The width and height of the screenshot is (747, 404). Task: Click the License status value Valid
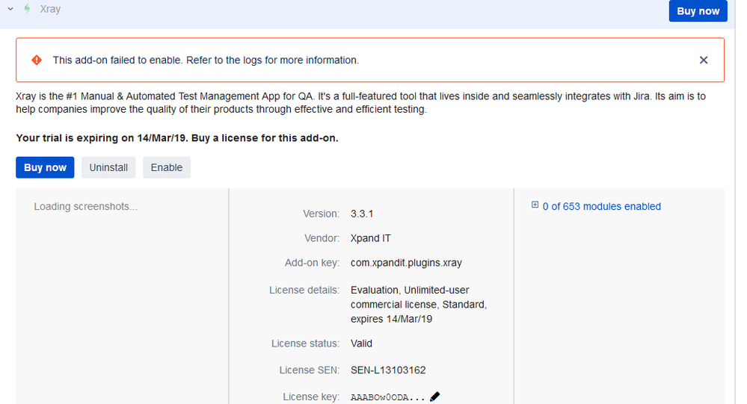(x=362, y=344)
